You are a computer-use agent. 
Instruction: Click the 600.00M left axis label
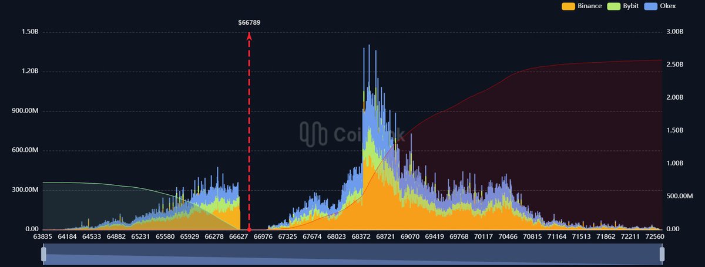click(25, 150)
